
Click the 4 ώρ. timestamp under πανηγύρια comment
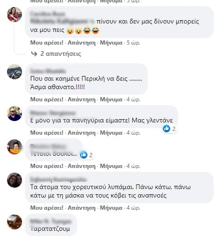coord(133,133)
